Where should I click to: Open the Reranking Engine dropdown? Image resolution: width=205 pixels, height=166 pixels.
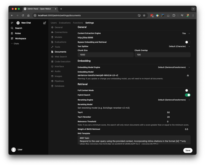[x=174, y=100]
